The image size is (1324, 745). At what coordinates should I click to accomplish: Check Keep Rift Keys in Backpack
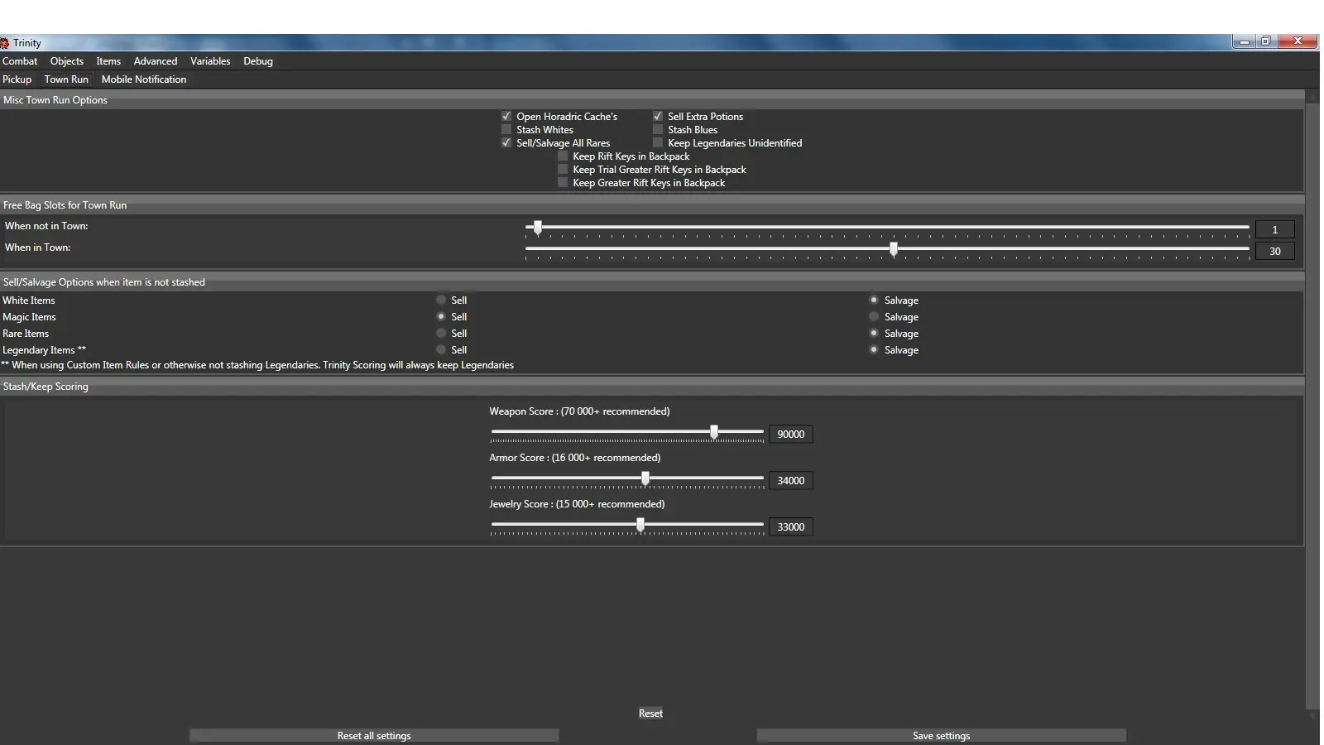click(x=563, y=156)
